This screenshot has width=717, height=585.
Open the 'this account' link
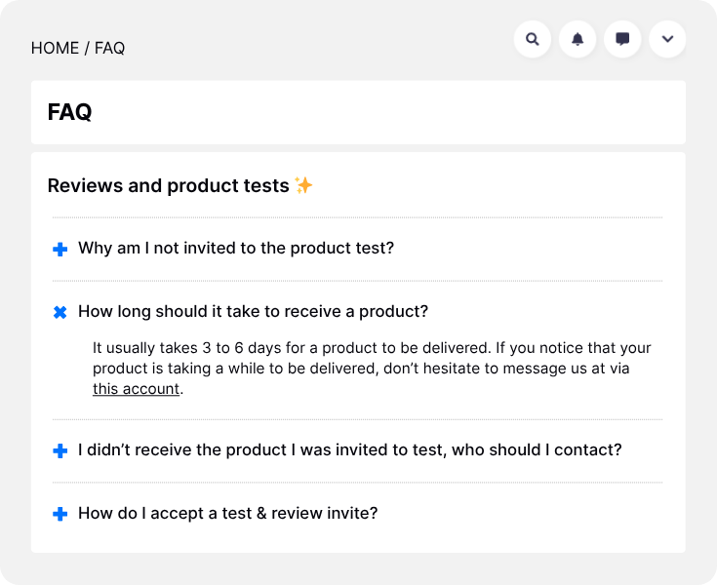coord(136,389)
